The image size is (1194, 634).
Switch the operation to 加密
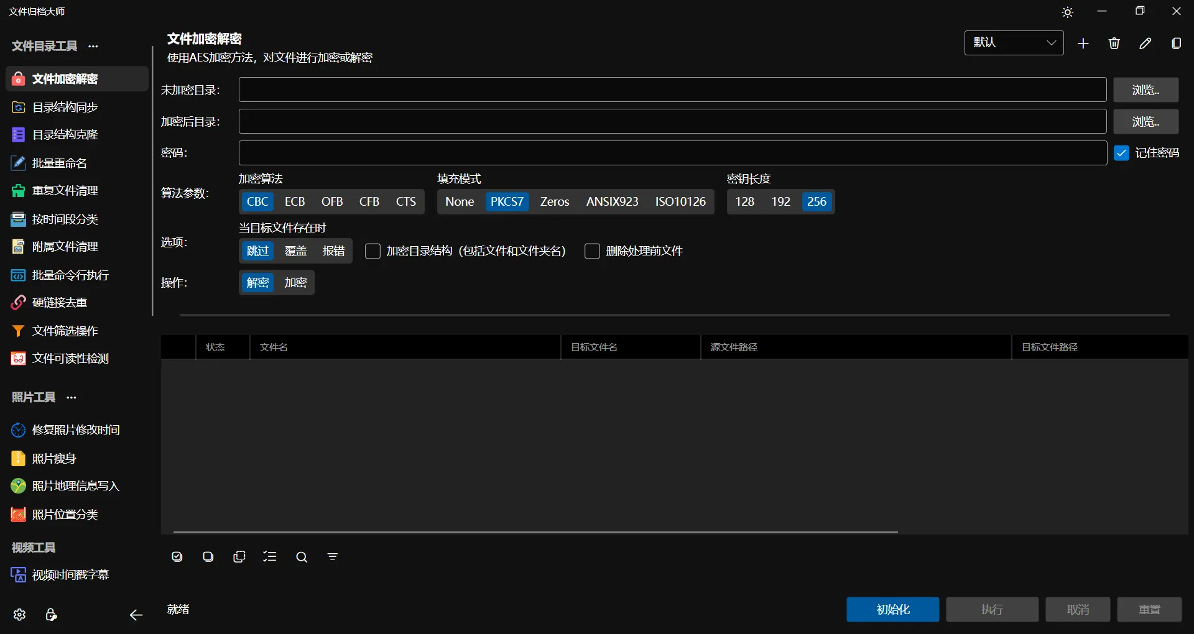295,283
